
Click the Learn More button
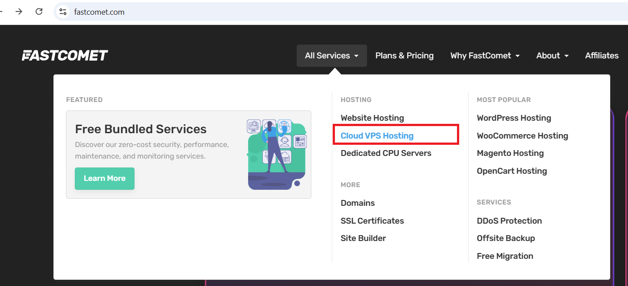(x=105, y=179)
